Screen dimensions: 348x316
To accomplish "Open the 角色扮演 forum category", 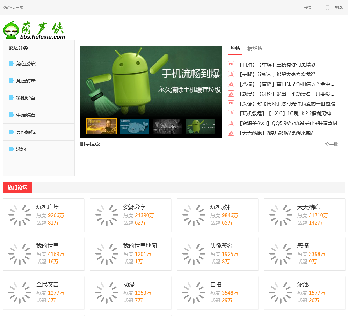I will click(26, 64).
